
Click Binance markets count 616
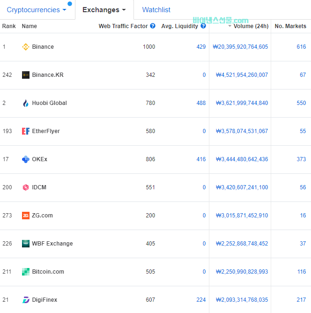[x=301, y=47]
